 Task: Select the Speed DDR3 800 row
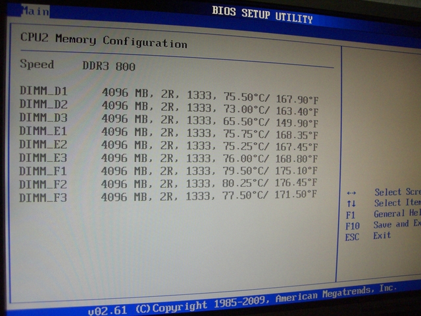(x=78, y=65)
